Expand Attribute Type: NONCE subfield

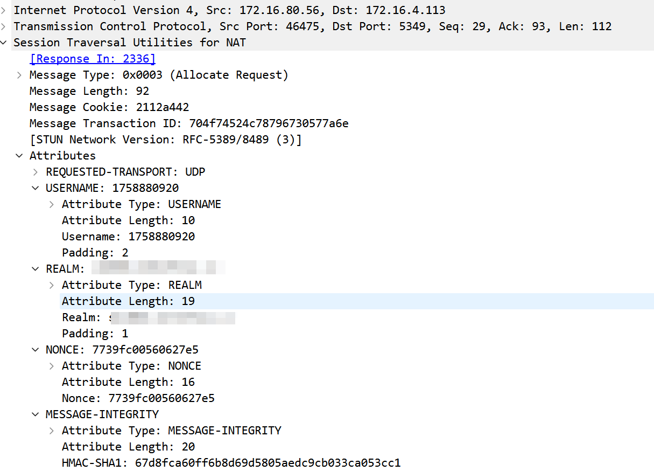52,366
